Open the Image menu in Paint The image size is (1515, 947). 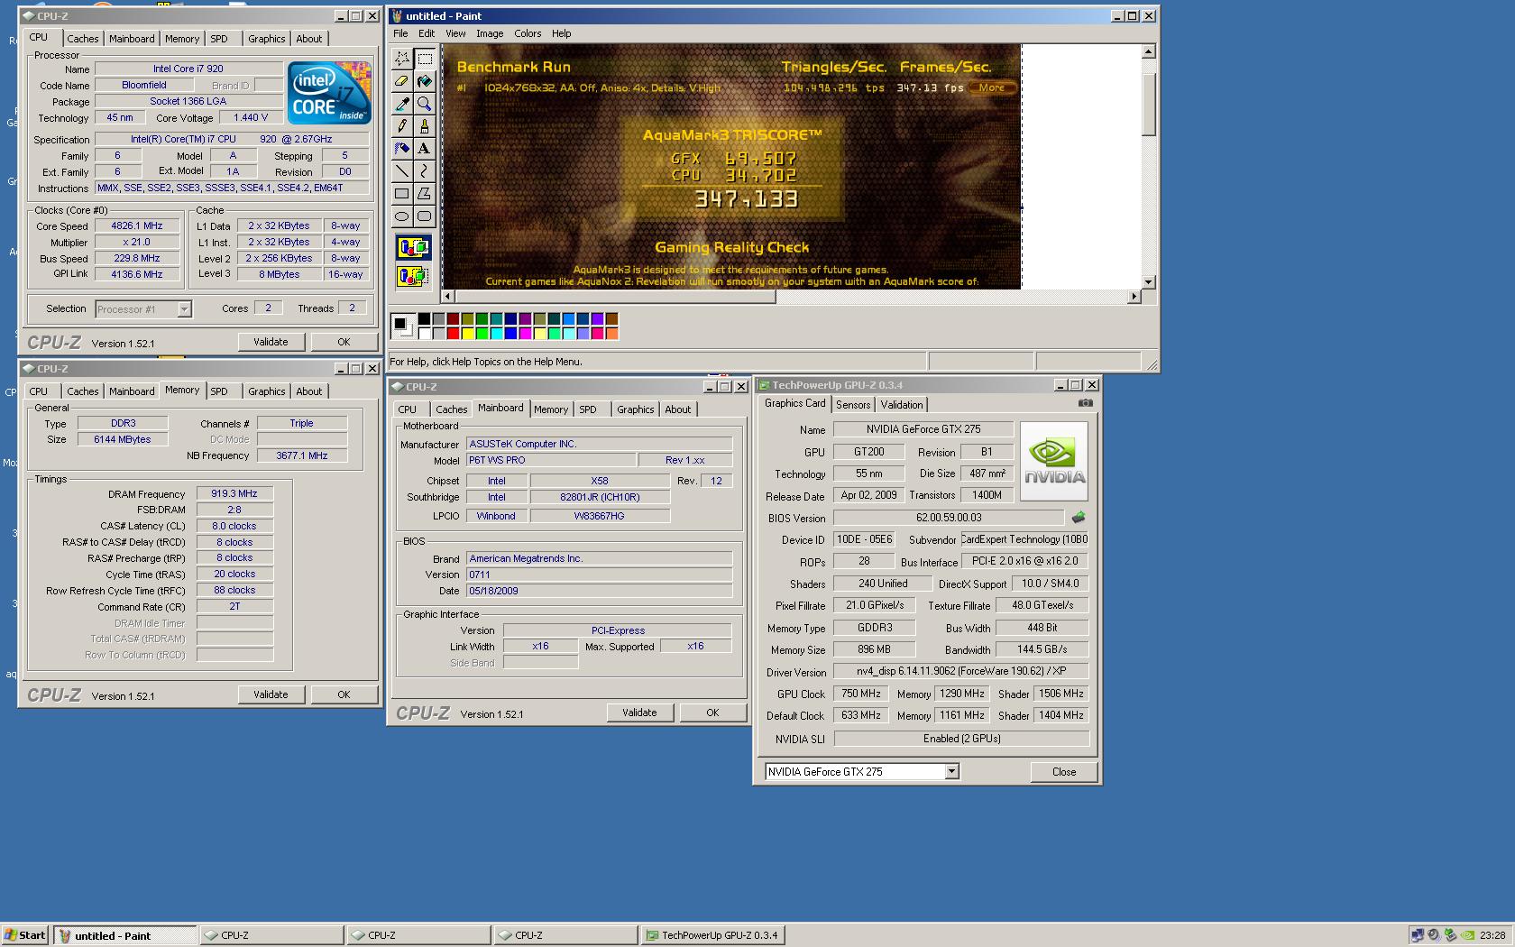[x=490, y=33]
